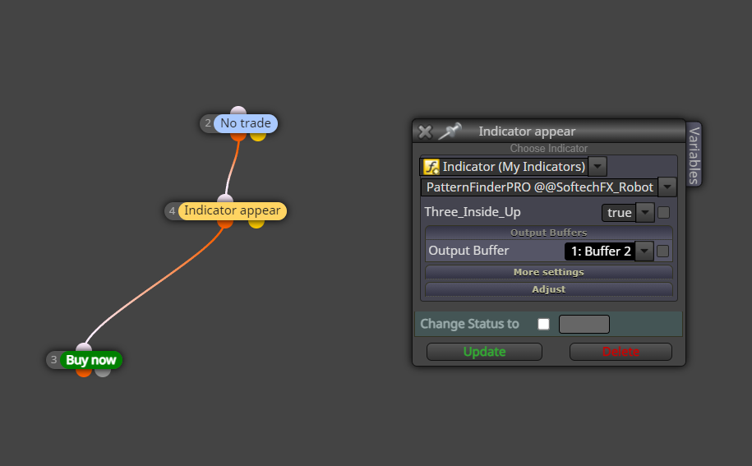This screenshot has width=752, height=466.
Task: Expand the More settings section
Action: 549,272
